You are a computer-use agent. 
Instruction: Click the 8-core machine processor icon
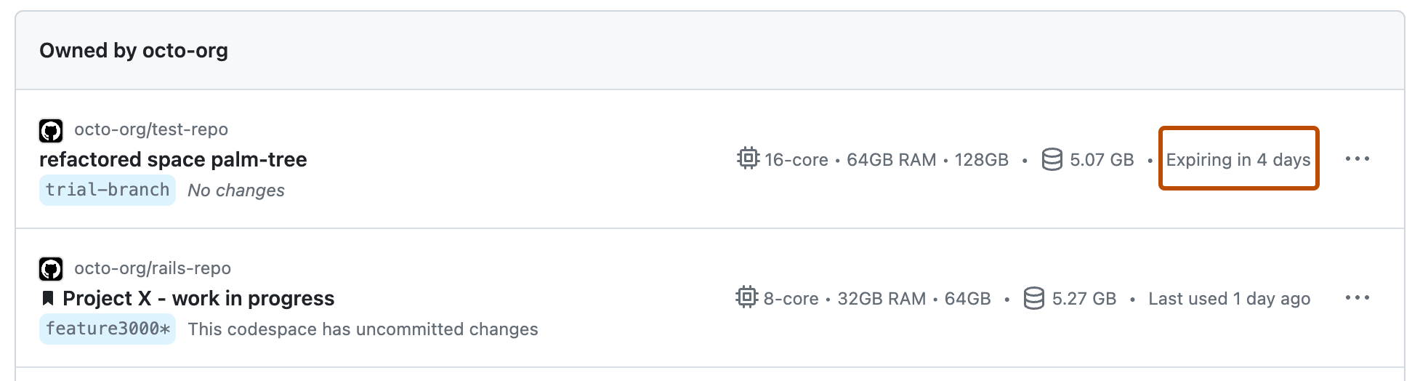tap(746, 297)
